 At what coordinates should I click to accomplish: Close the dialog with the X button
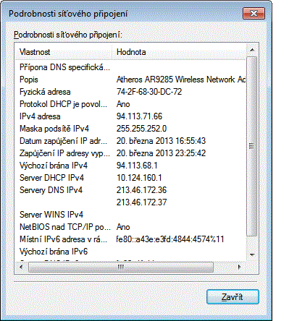coord(254,13)
